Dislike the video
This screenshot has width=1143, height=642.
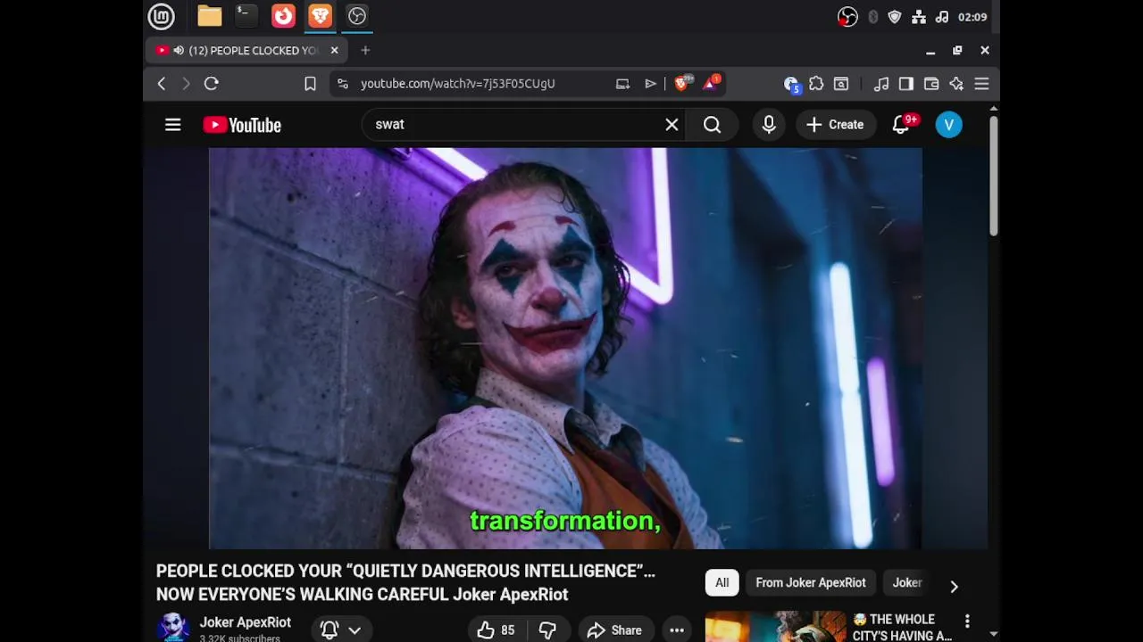pyautogui.click(x=548, y=630)
